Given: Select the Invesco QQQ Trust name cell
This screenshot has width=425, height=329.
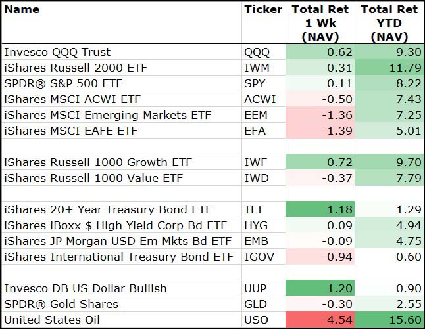Looking at the screenshot, I should pyautogui.click(x=58, y=52).
